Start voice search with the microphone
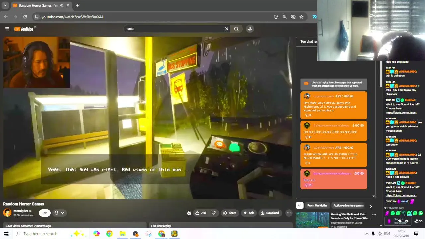 pyautogui.click(x=250, y=29)
